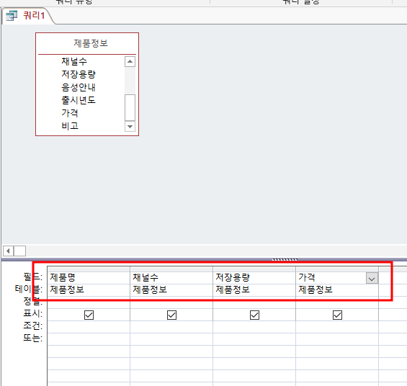Screen dimensions: 407x386
Task: Click the 또는 cell for 가격 column
Action: tap(337, 339)
